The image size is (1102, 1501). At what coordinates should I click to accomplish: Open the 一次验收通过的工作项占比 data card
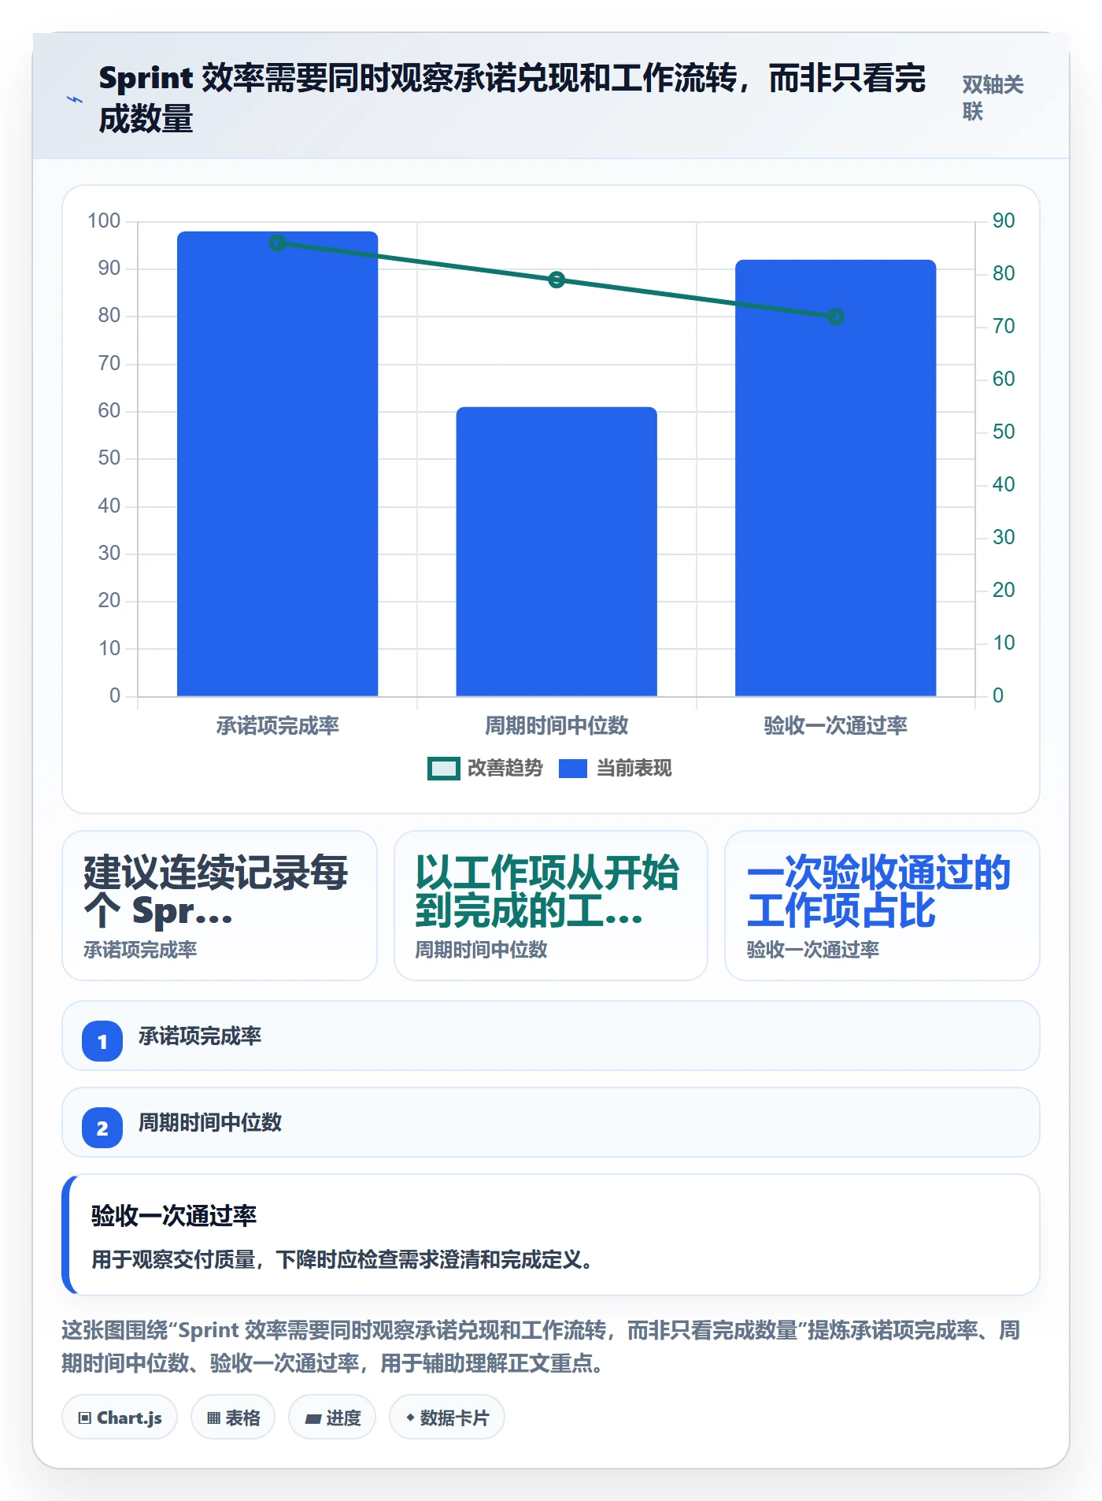(x=882, y=906)
